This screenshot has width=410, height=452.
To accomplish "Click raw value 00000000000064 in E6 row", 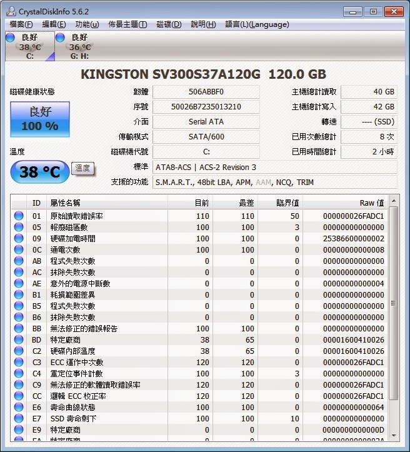I will pos(354,408).
